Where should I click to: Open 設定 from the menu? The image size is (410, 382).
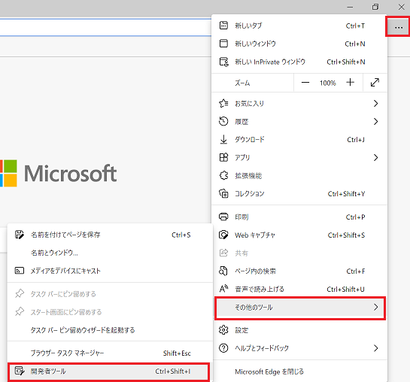[299, 330]
